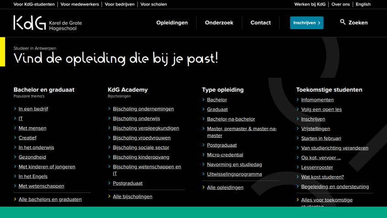Open 'Van studierichting veranderen' link
387x218 pixels.
coord(335,148)
